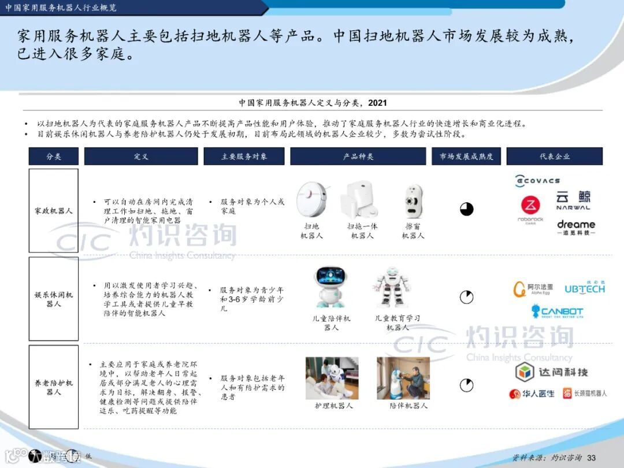Click the 长颈猫机器人 logo
The image size is (624, 468).
coord(585,393)
